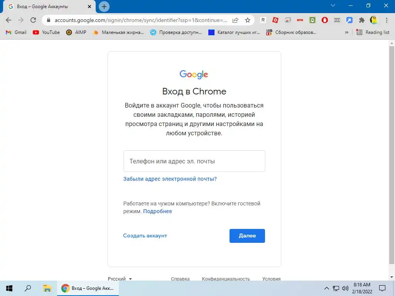Show hidden tray icons chevron
395x296 pixels.
(326, 288)
